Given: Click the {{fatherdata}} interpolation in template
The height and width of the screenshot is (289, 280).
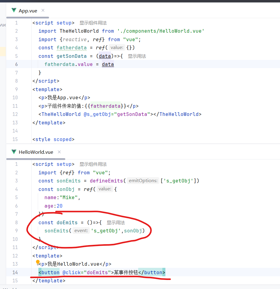Looking at the screenshot, I should click(x=105, y=106).
